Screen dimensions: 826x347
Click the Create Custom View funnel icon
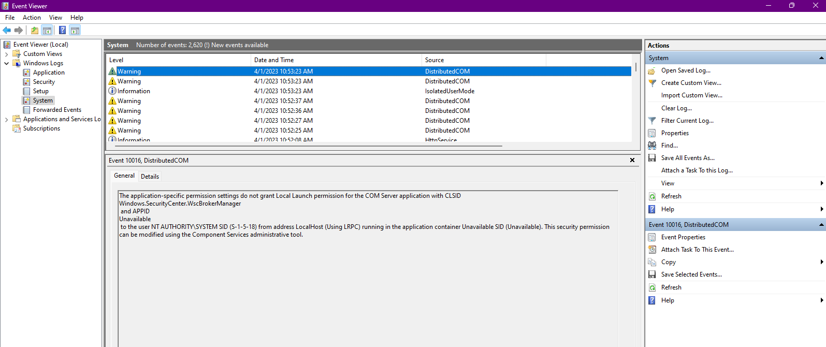[x=652, y=83]
